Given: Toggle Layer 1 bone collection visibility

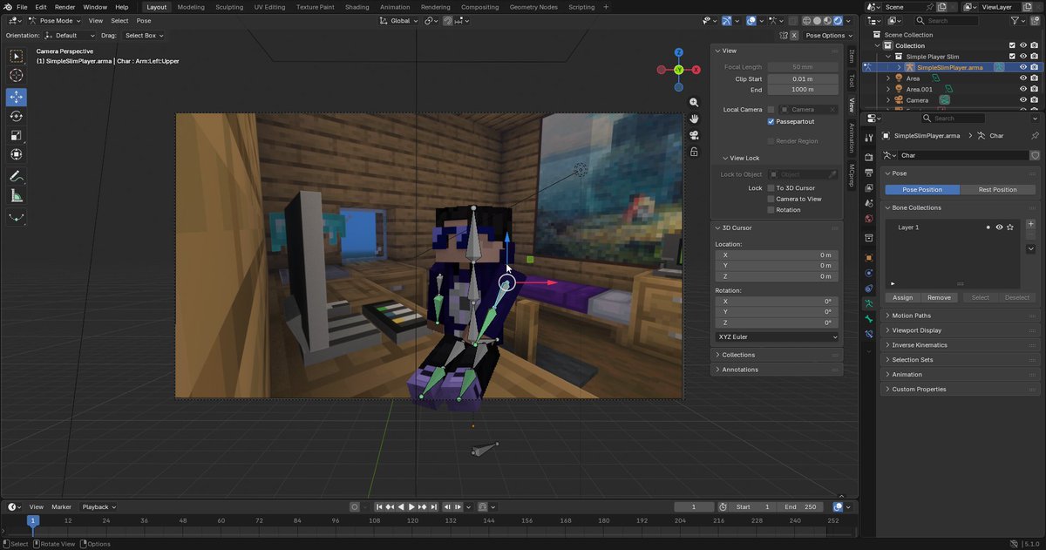Looking at the screenshot, I should 999,227.
